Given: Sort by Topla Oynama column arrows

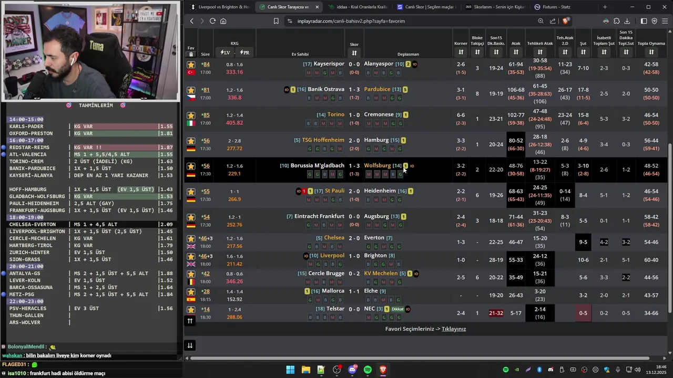Looking at the screenshot, I should 651,52.
